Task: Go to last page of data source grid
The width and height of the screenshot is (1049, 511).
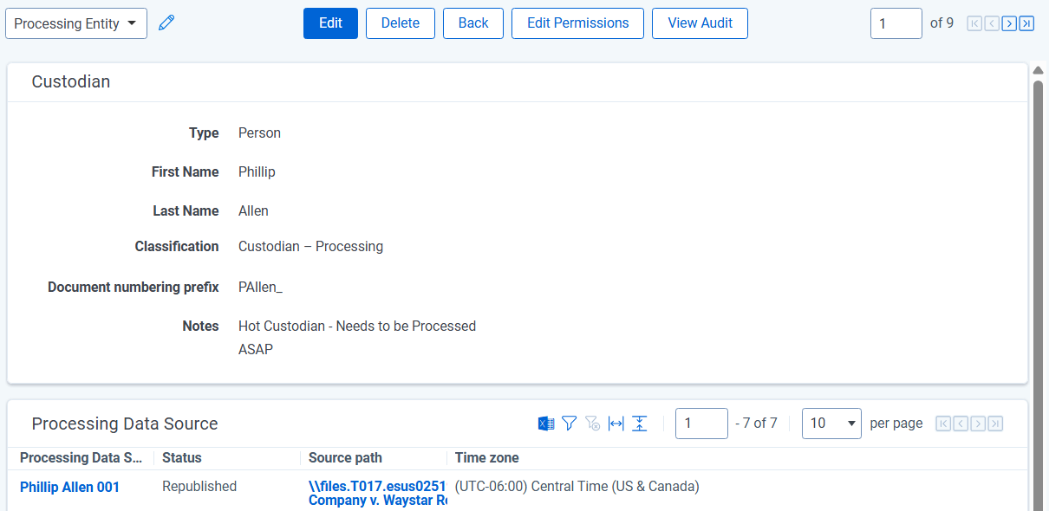Action: (995, 424)
